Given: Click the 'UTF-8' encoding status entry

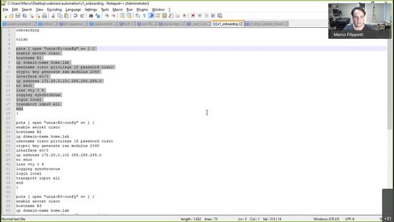Looking at the screenshot, I should 350,219.
